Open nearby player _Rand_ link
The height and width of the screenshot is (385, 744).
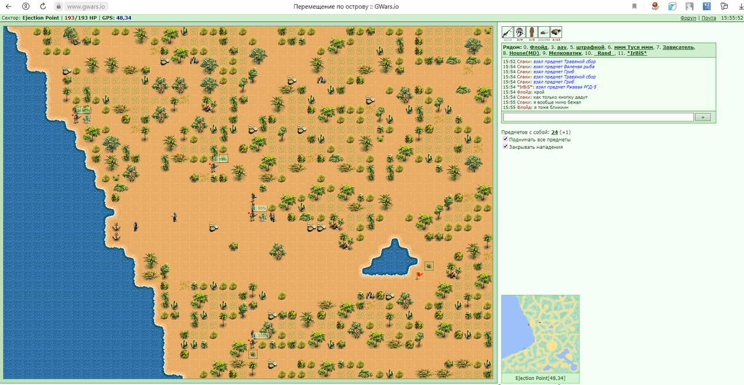point(604,53)
